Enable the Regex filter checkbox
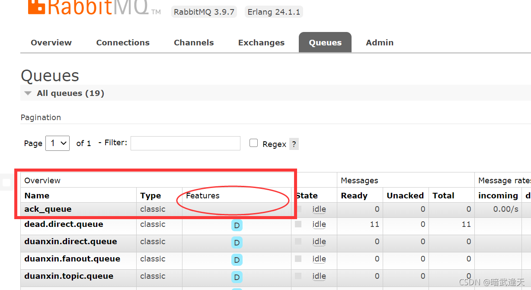Image resolution: width=531 pixels, height=290 pixels. tap(254, 143)
